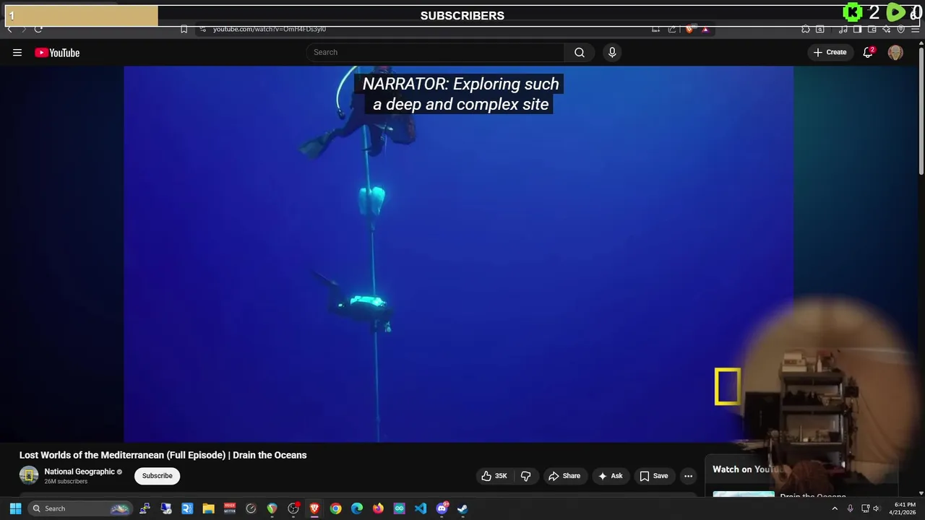Open Microsoft Edge from taskbar
925x520 pixels.
(357, 508)
